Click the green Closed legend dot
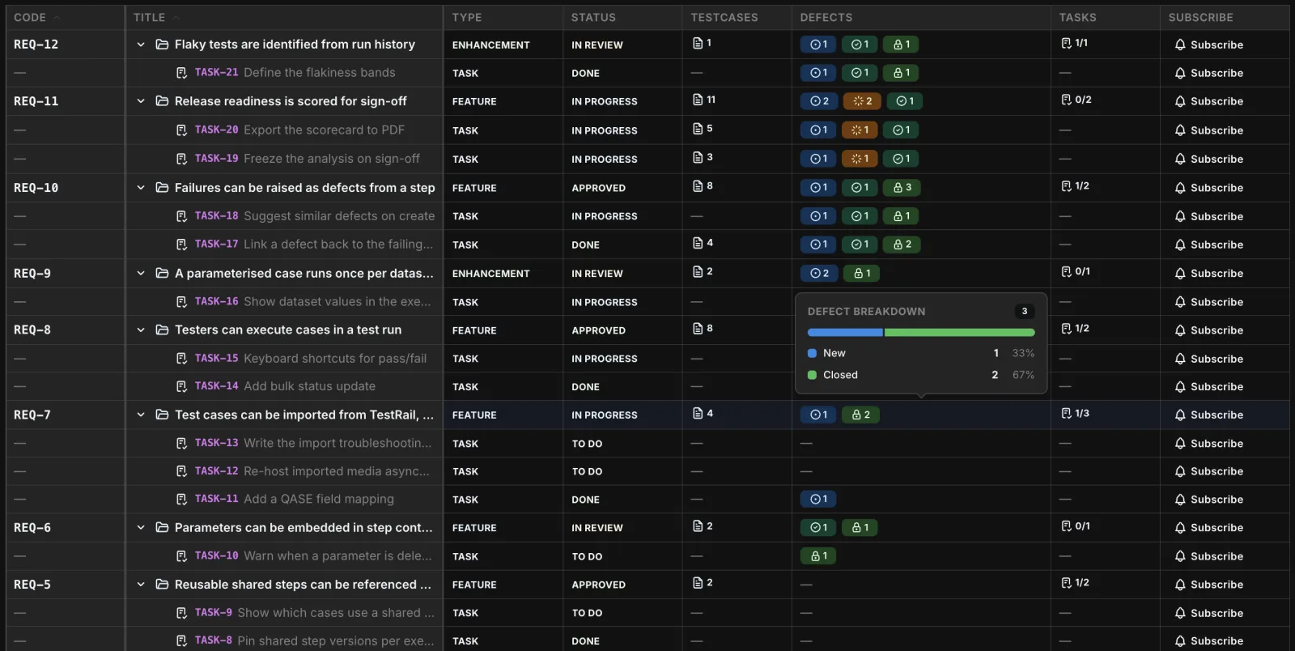Image resolution: width=1295 pixels, height=651 pixels. pos(812,375)
